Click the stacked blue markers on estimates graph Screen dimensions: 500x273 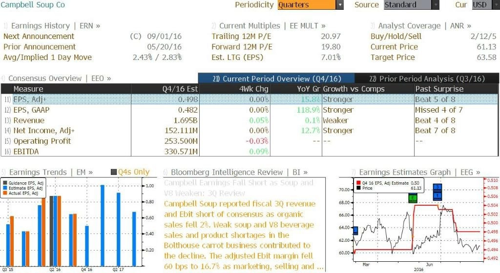click(x=437, y=192)
